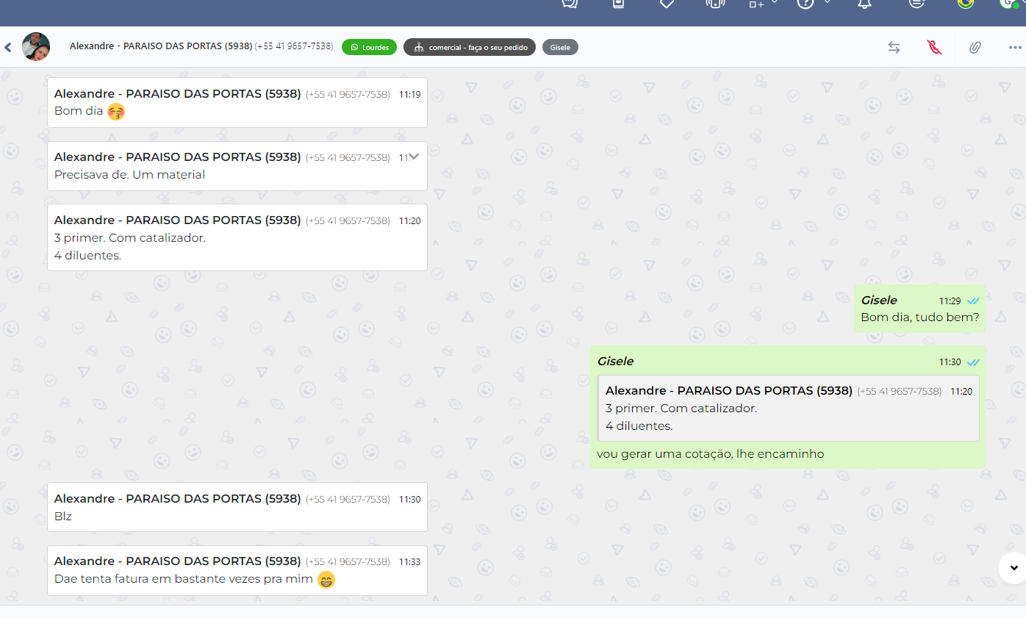Click the scroll-to-bottom round arrow button
The image size is (1026, 618).
(1014, 567)
